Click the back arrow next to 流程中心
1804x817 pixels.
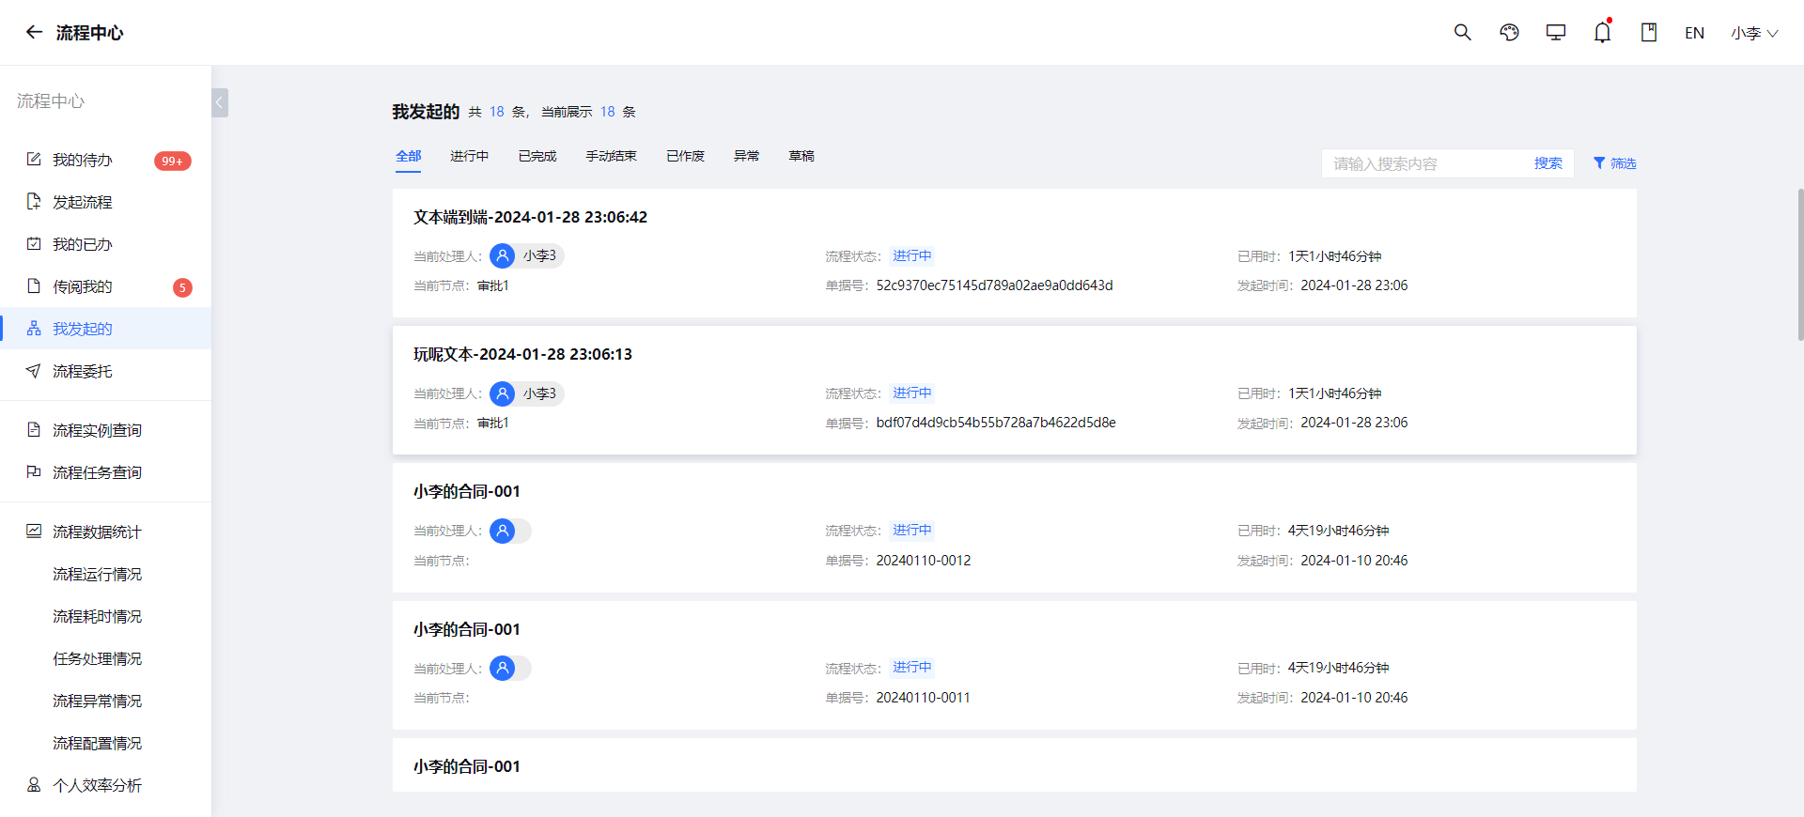pos(34,32)
